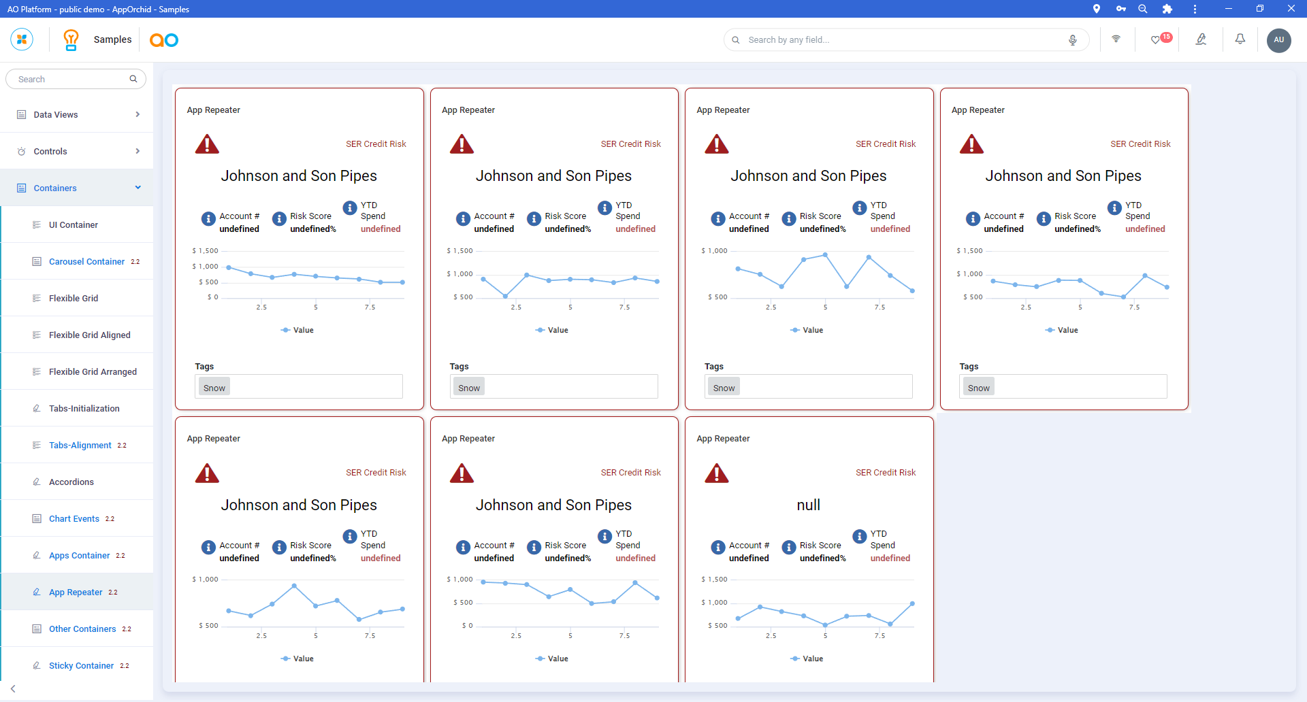This screenshot has height=702, width=1307.
Task: Click the AU user avatar
Action: (1278, 40)
